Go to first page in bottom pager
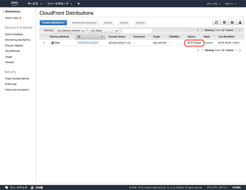246x190 pixels. [x=198, y=50]
